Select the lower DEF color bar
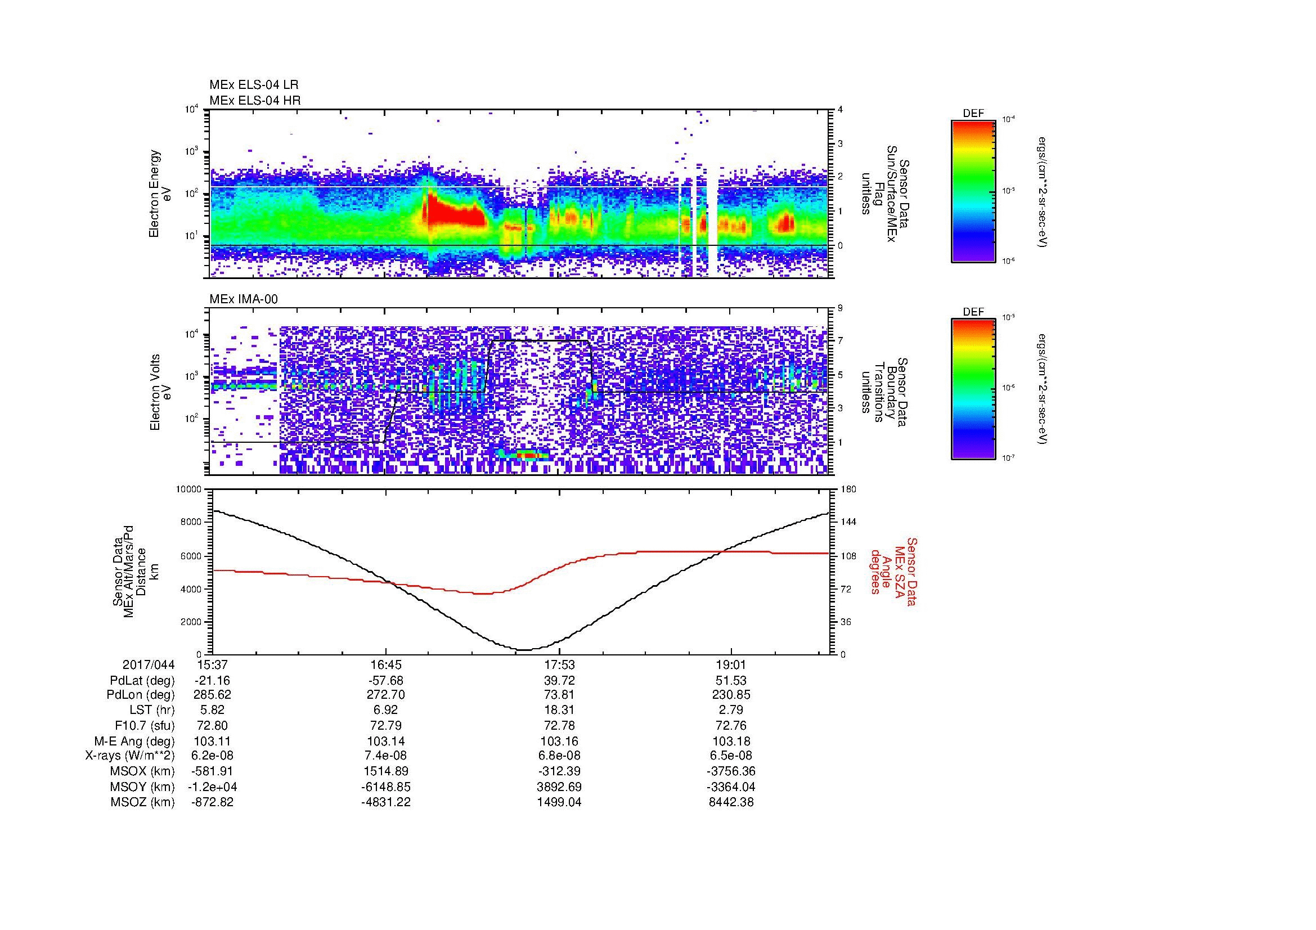The height and width of the screenshot is (930, 1316). coord(973,389)
